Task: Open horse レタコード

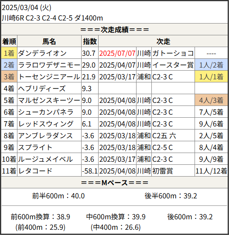Action: pos(35,171)
